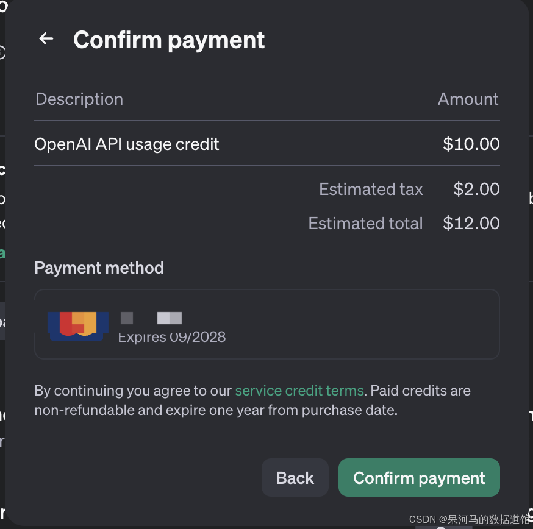Image resolution: width=533 pixels, height=529 pixels.
Task: Click the Description column header
Action: [79, 99]
